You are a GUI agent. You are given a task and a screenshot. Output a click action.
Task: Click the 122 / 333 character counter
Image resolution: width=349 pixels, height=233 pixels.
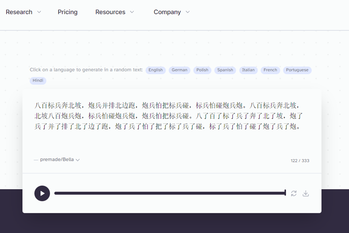300,160
